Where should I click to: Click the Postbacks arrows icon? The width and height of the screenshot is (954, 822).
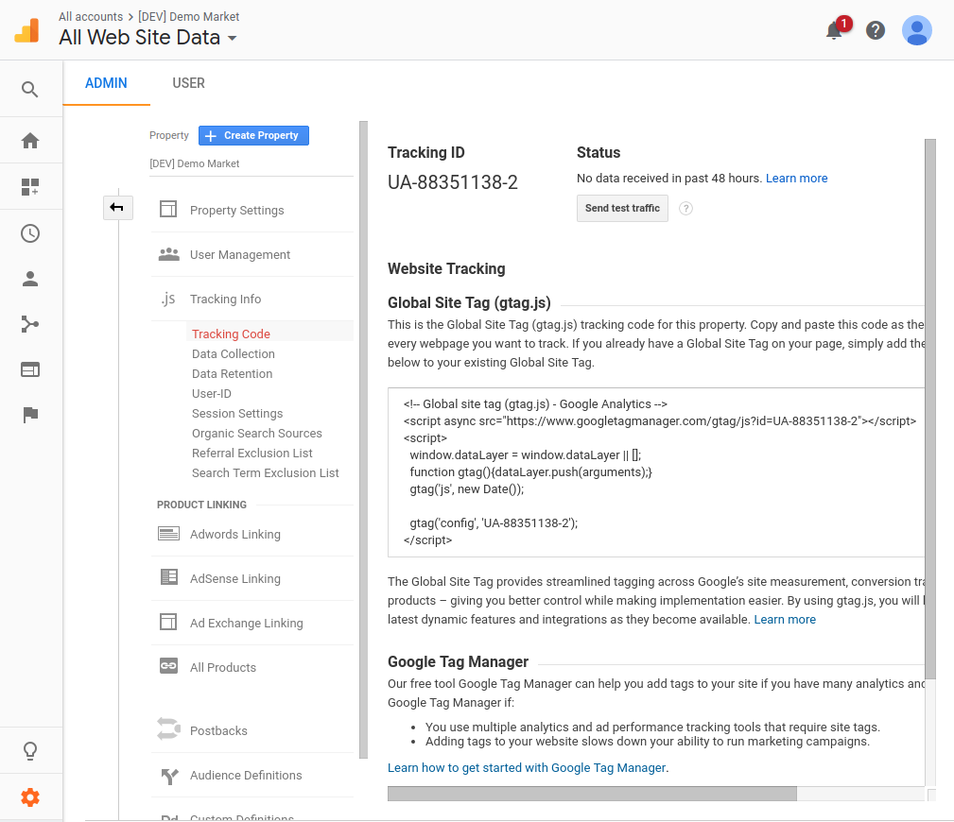tap(168, 728)
